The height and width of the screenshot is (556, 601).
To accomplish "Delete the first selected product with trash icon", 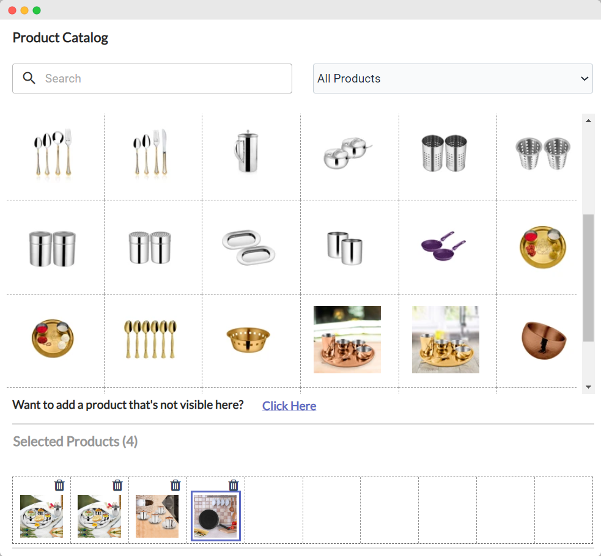I will [x=59, y=485].
